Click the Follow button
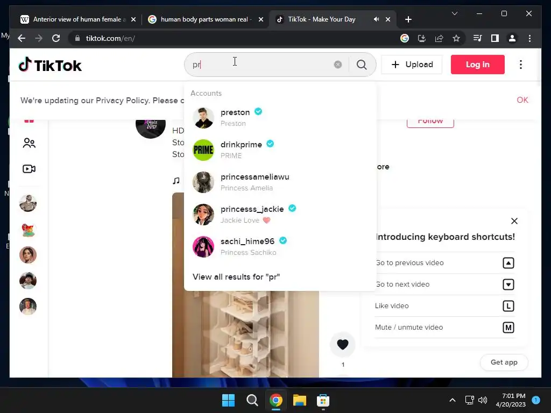The height and width of the screenshot is (413, 551). tap(430, 123)
